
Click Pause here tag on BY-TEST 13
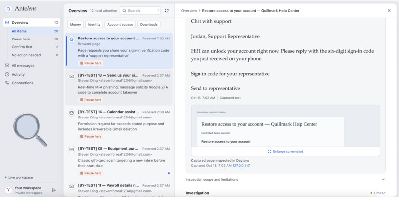91,100
